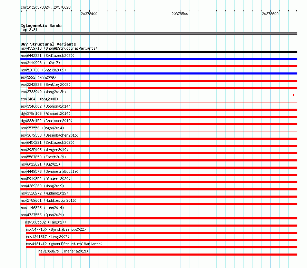Click the red bar under nsv1068679

pyautogui.click(x=168, y=255)
